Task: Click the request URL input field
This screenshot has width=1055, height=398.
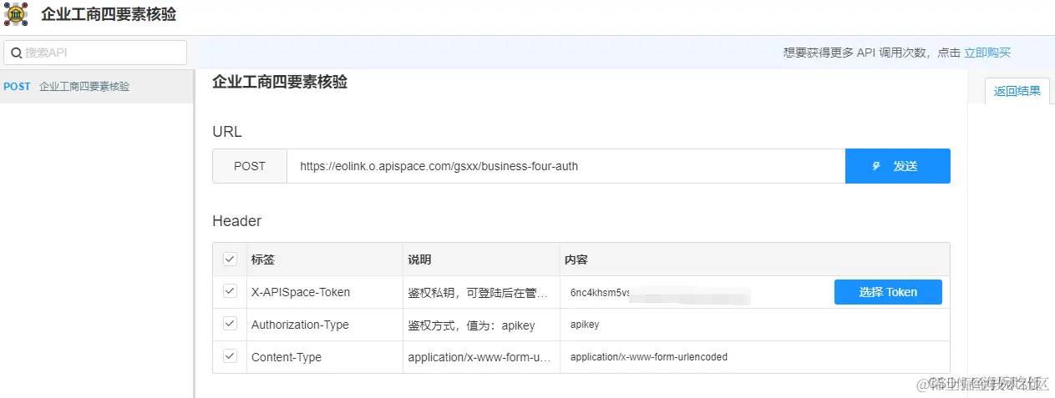Action: tap(566, 166)
